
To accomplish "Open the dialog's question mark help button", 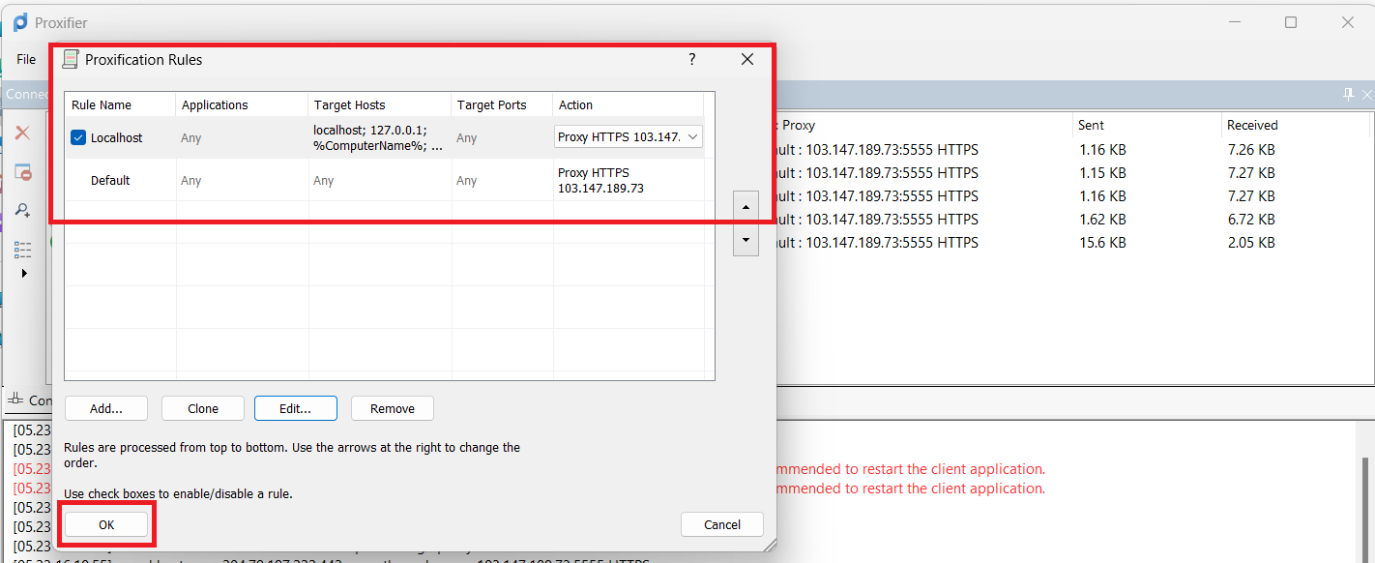I will coord(691,59).
